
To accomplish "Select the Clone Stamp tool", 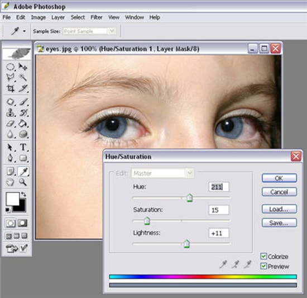I will point(11,113).
